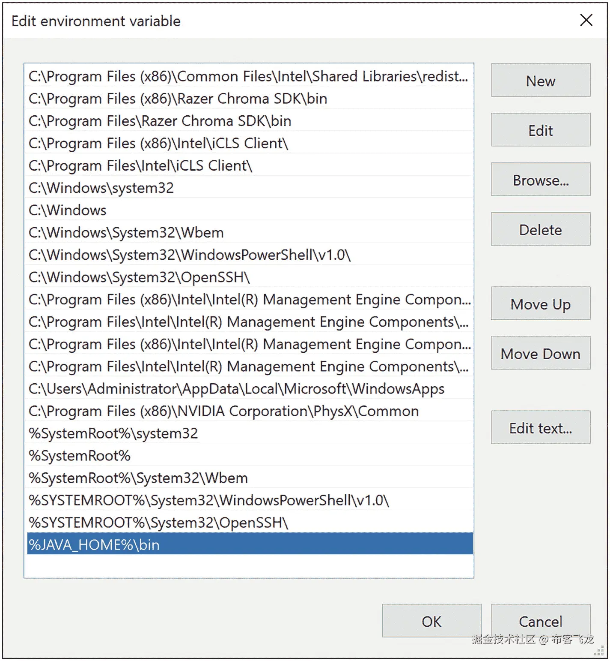The width and height of the screenshot is (610, 661).
Task: Move the selected entry up
Action: pos(540,303)
